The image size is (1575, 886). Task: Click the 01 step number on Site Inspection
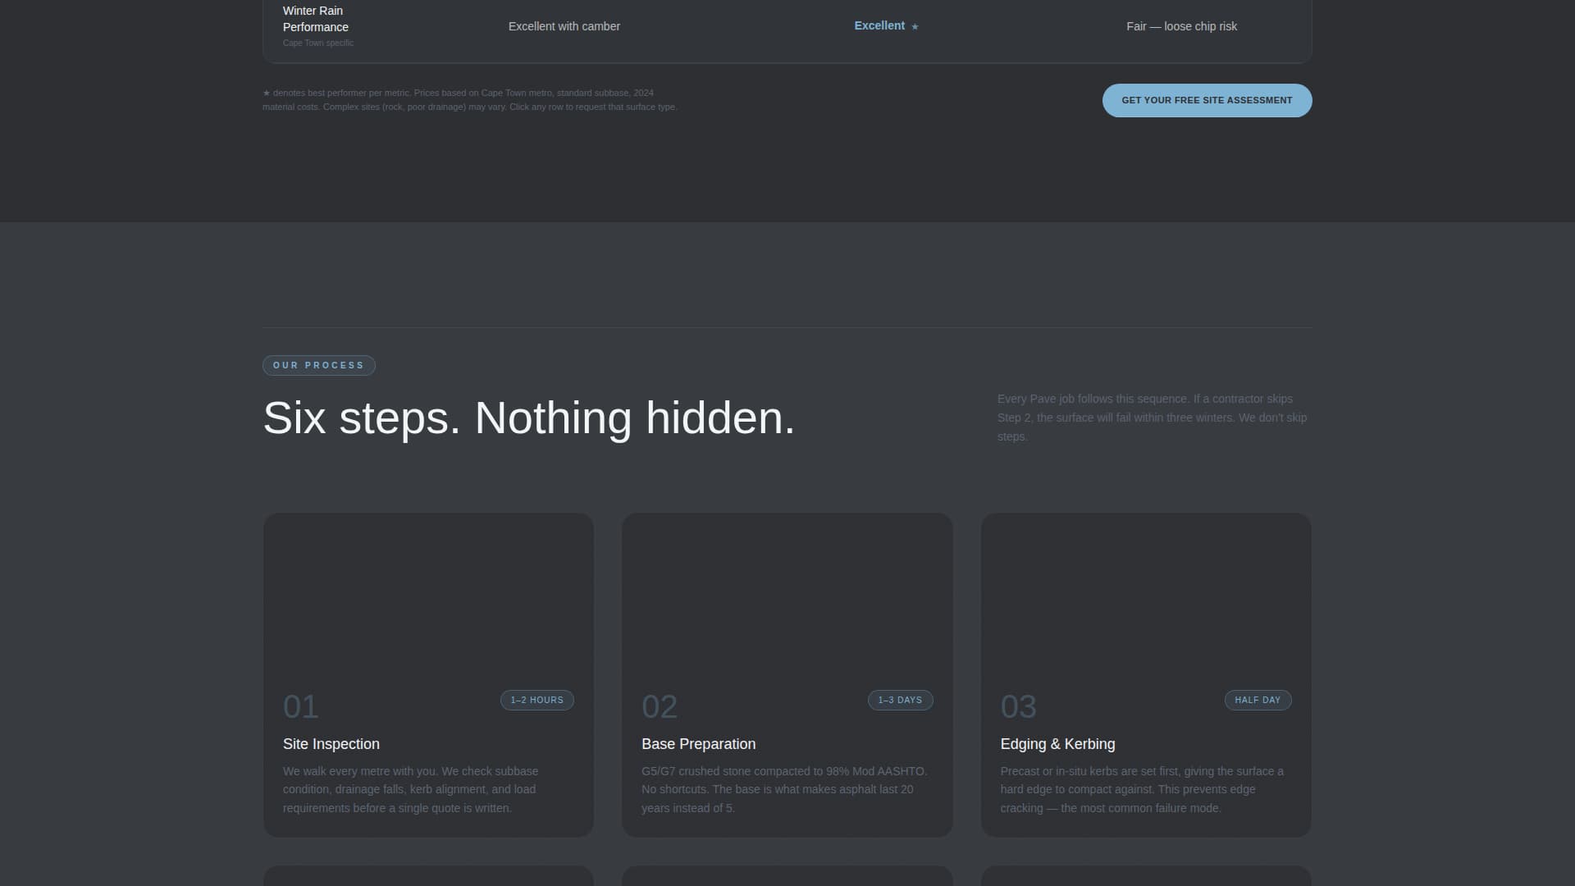pyautogui.click(x=299, y=706)
